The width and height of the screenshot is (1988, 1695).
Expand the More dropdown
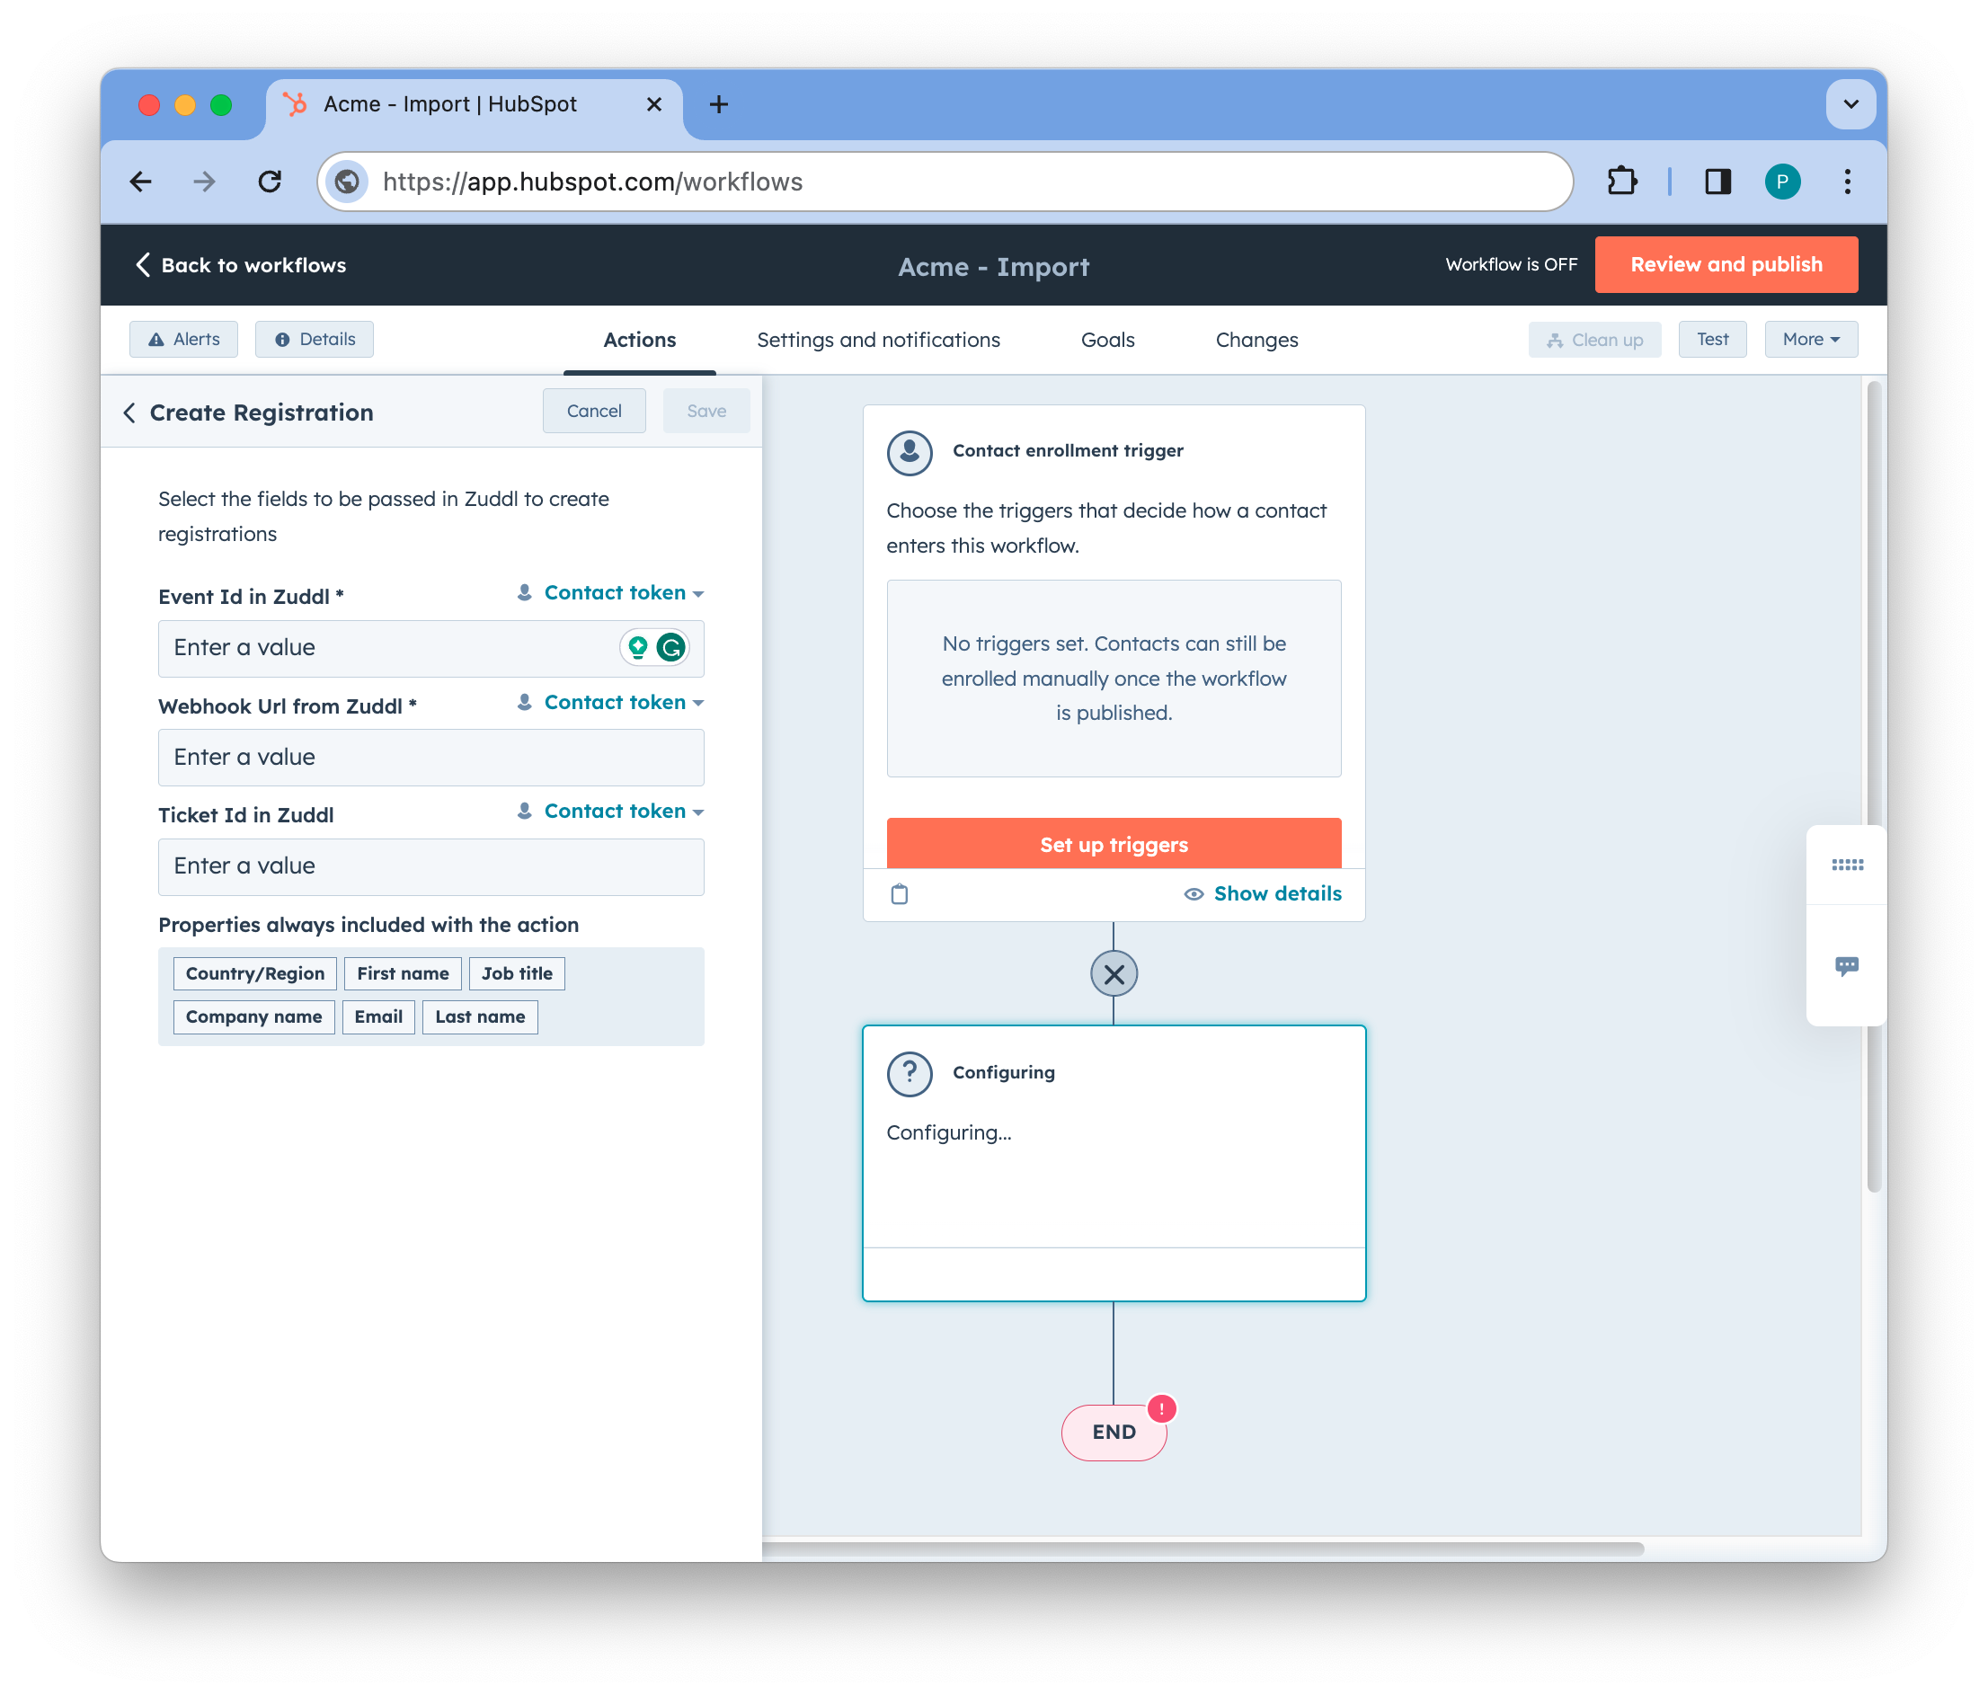(1810, 340)
